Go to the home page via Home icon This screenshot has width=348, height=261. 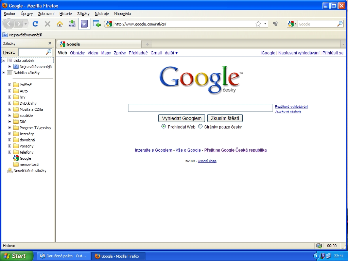(60, 24)
